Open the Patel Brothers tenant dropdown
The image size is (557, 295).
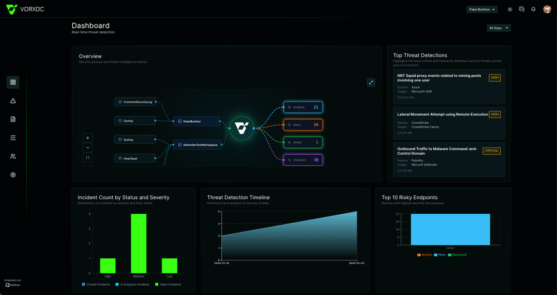coord(482,9)
